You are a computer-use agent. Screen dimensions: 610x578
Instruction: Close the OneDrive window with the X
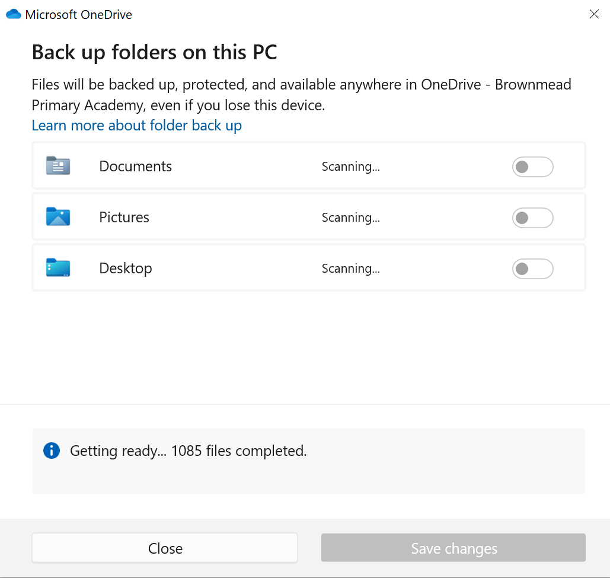tap(594, 14)
